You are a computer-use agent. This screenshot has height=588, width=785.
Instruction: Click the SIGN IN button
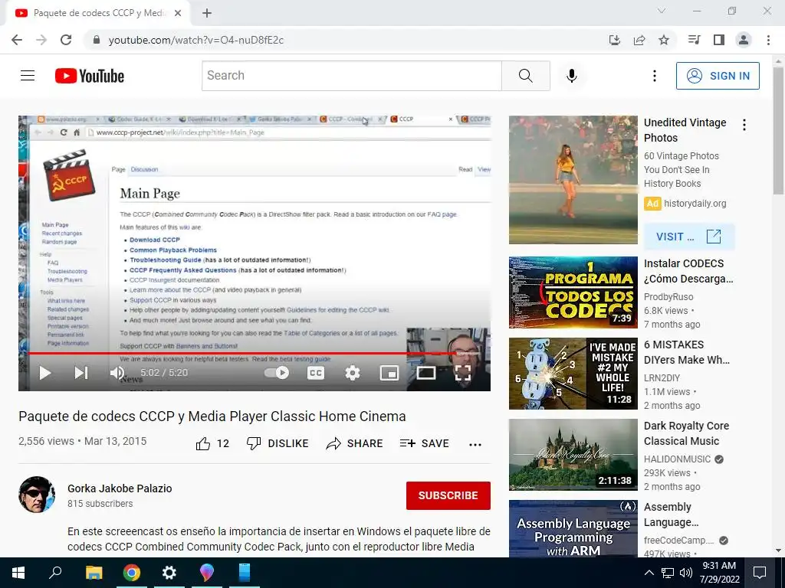coord(718,76)
